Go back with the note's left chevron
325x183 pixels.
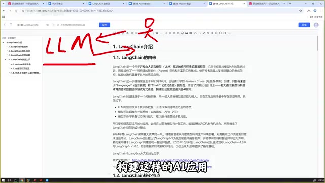(5, 25)
